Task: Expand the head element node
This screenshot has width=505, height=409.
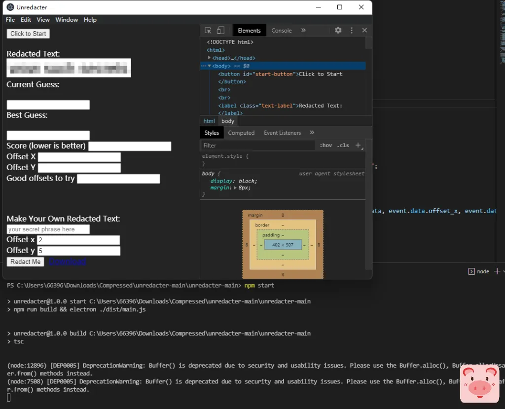Action: [210, 58]
